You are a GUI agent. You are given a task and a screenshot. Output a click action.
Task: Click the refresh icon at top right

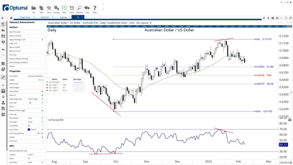286,18
